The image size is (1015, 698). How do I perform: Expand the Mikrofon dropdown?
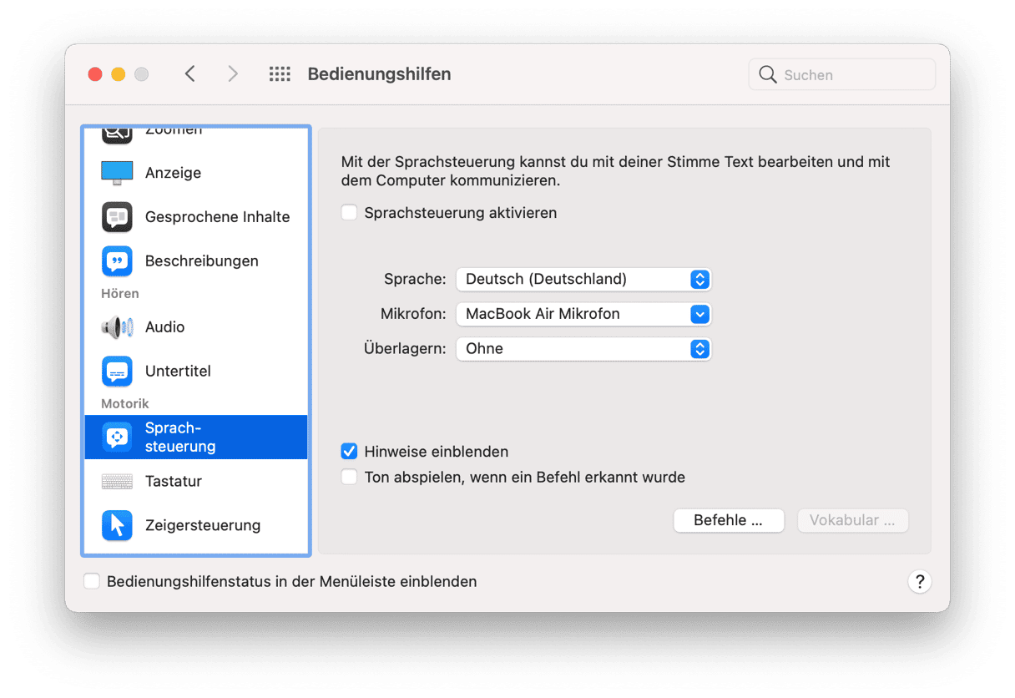[583, 314]
